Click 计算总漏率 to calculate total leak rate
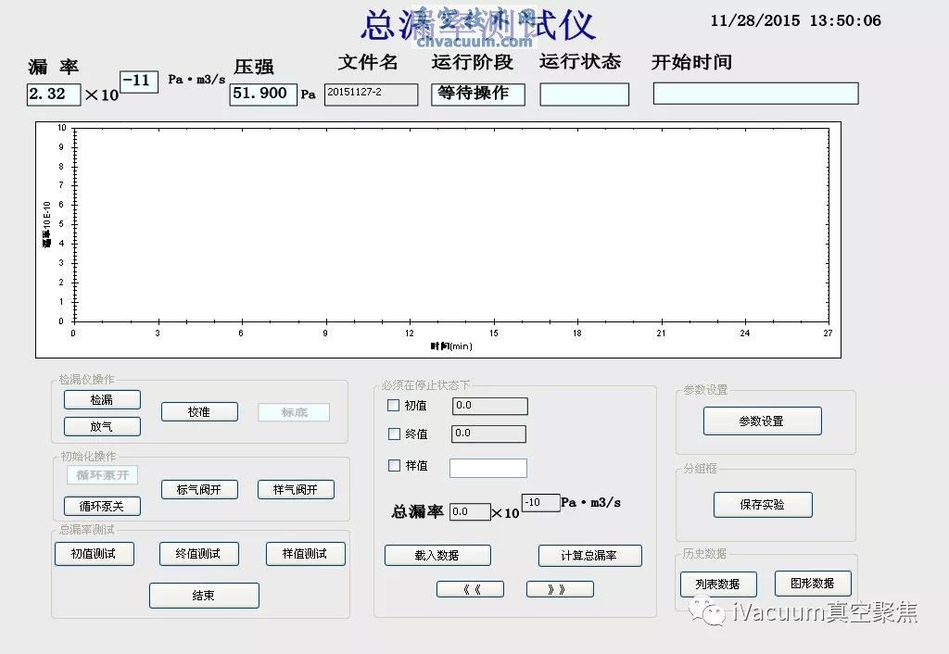 (x=588, y=555)
